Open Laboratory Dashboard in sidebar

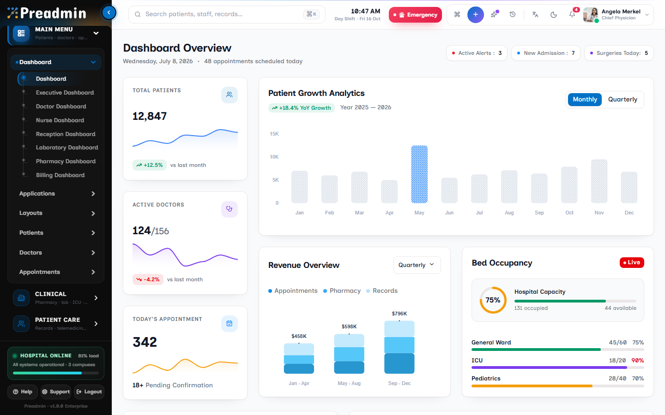coord(67,148)
